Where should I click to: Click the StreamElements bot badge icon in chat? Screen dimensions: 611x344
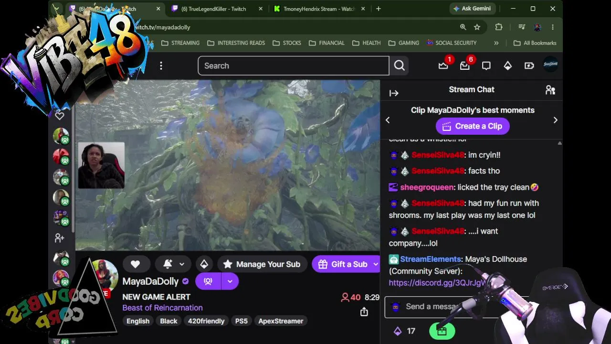393,259
